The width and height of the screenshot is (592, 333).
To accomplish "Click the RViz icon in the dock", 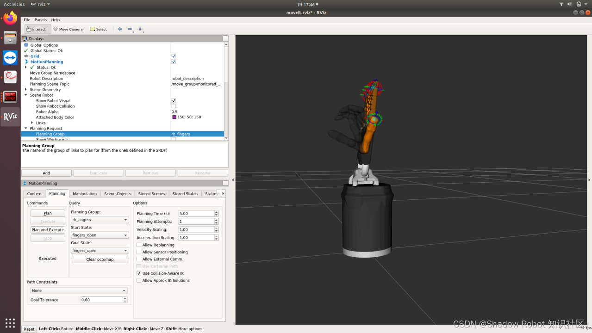I will coord(10,117).
